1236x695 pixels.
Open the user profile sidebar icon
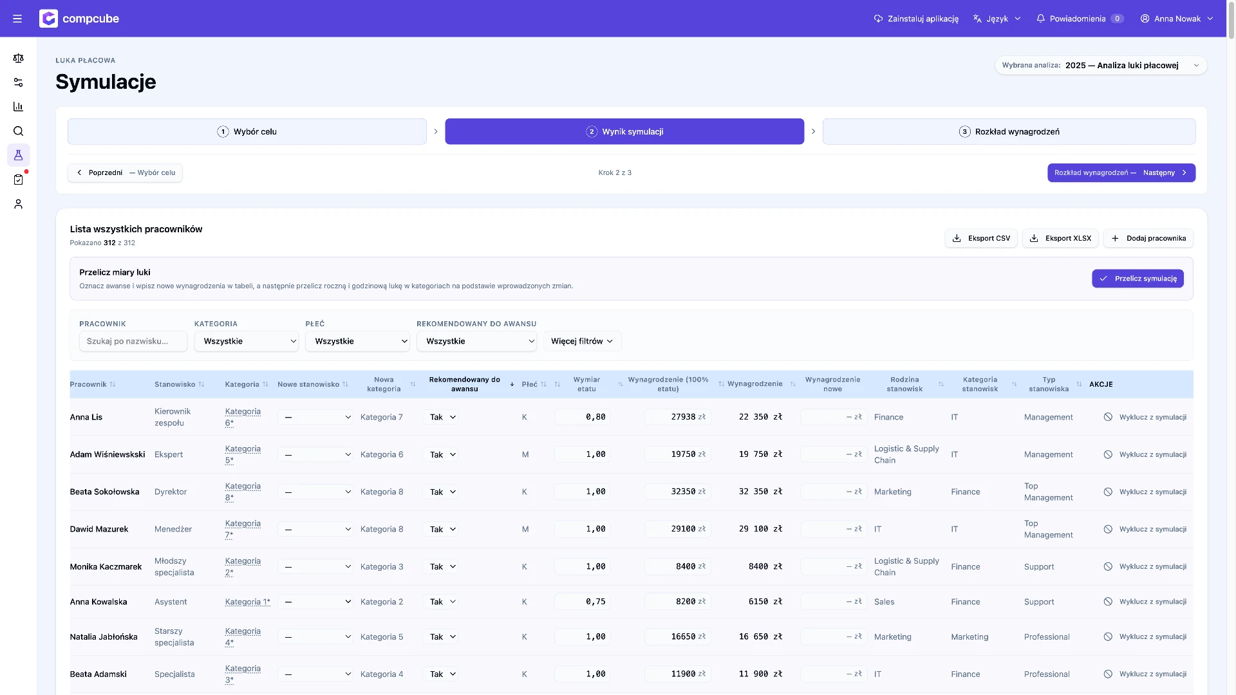tap(18, 204)
